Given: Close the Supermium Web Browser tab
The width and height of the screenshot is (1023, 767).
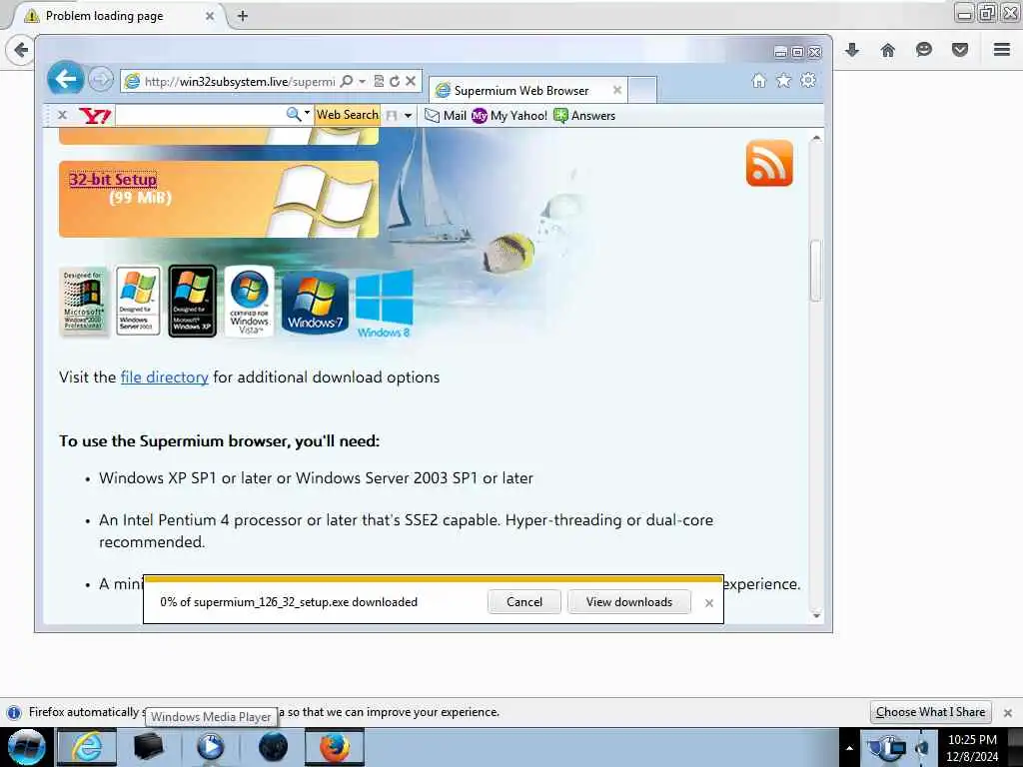Looking at the screenshot, I should click(x=616, y=90).
